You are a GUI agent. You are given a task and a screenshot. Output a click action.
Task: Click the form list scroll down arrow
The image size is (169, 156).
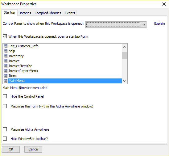tap(124, 81)
